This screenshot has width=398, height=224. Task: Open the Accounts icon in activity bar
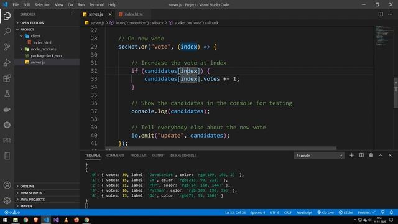pos(7,185)
